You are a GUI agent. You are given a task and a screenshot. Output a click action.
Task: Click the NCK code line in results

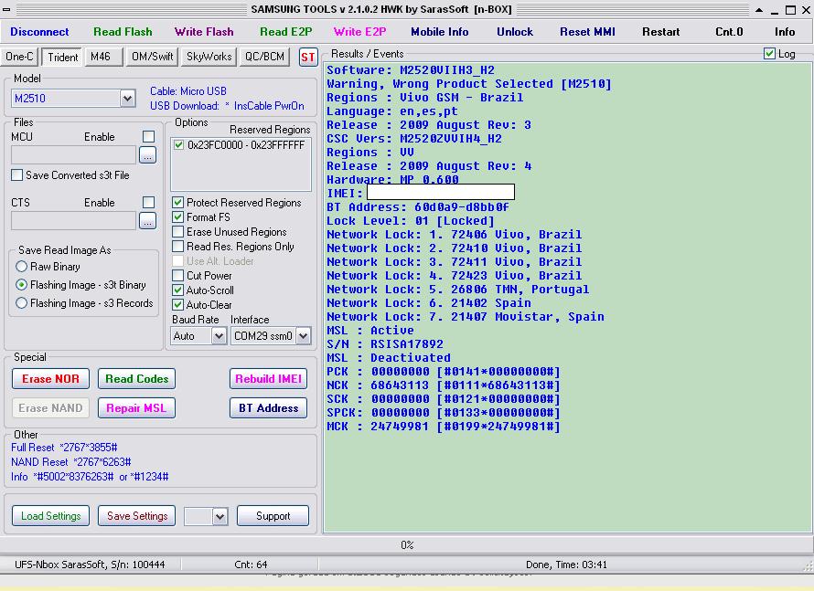[444, 385]
